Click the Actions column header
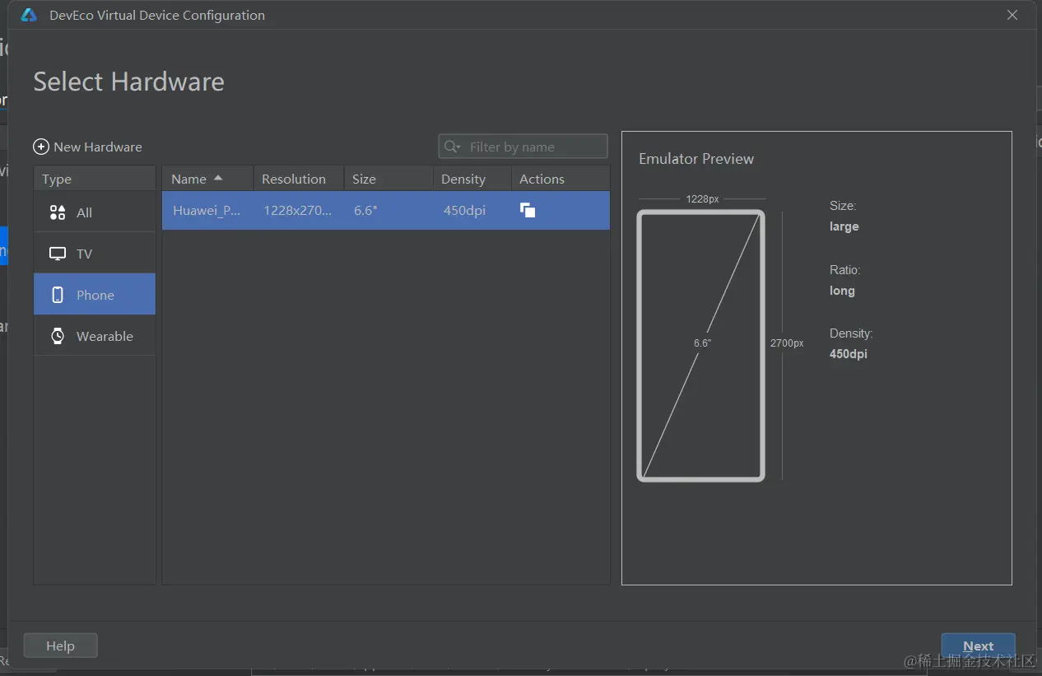The width and height of the screenshot is (1042, 676). (x=561, y=179)
